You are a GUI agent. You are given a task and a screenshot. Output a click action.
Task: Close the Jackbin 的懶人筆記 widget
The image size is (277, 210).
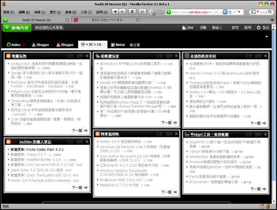tap(87, 142)
